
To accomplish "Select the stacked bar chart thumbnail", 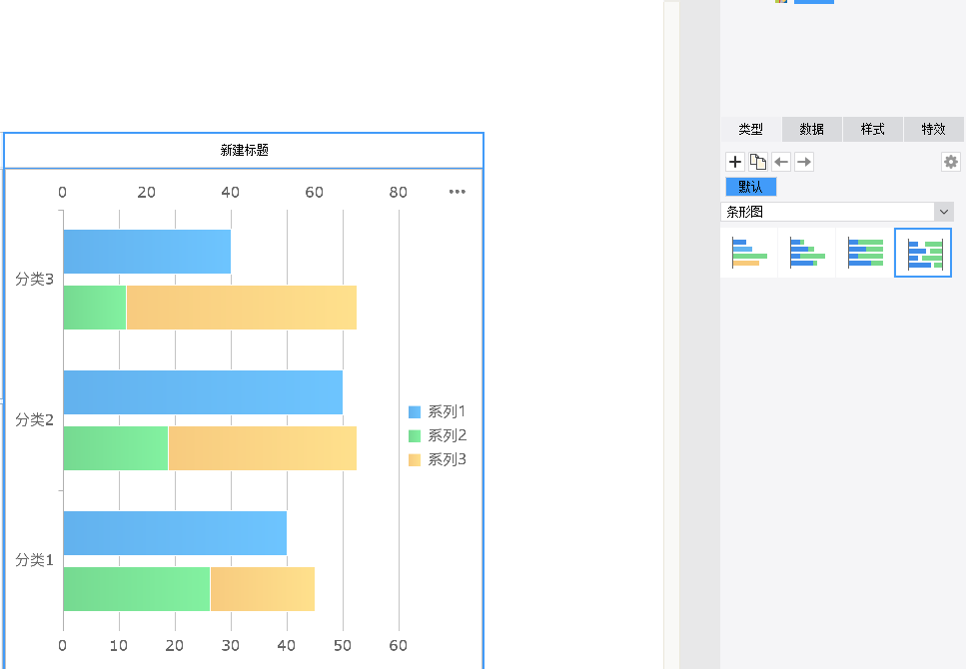I will click(807, 253).
